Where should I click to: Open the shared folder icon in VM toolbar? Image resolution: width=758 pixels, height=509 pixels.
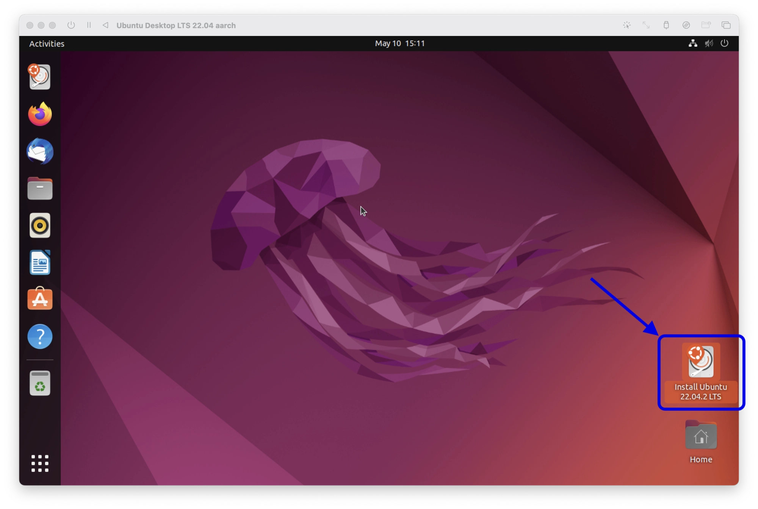click(706, 25)
